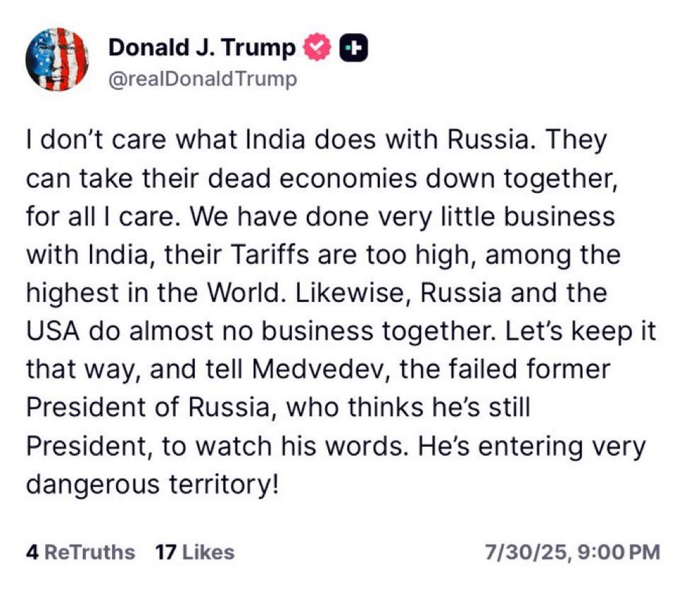
Task: Click the word USA in the post
Action: (x=53, y=331)
